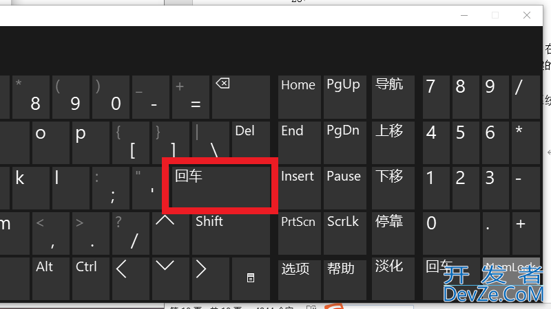551x309 pixels.
Task: Click the 淡化 fade key
Action: 393,279
